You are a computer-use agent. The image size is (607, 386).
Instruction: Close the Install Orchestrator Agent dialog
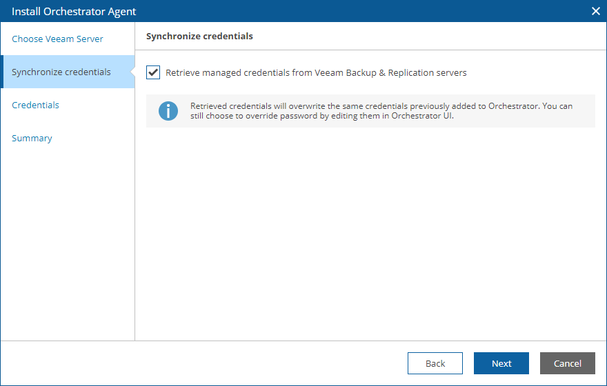click(x=596, y=11)
